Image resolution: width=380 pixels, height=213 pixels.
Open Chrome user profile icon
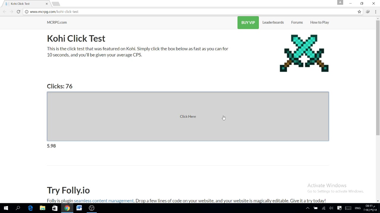pyautogui.click(x=340, y=2)
